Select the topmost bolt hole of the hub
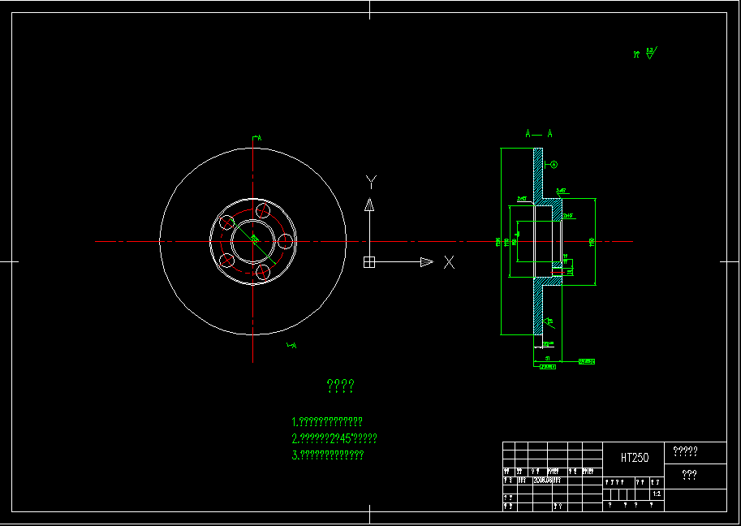This screenshot has height=526, width=741. pyautogui.click(x=263, y=211)
